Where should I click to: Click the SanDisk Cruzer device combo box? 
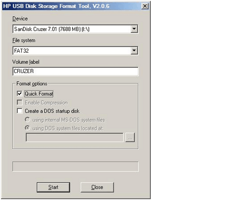tap(75, 29)
